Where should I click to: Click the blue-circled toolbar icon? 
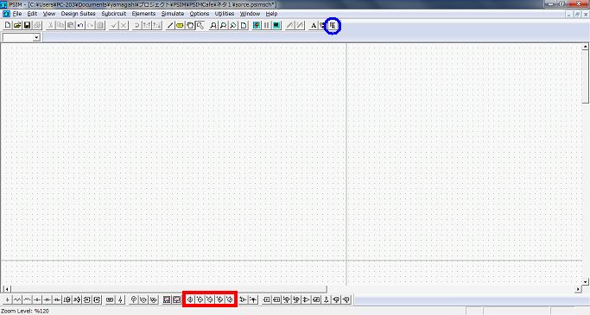point(333,26)
